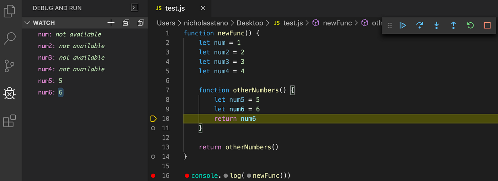498x181 pixels.
Task: Open the Extensions view
Action: [x=9, y=121]
